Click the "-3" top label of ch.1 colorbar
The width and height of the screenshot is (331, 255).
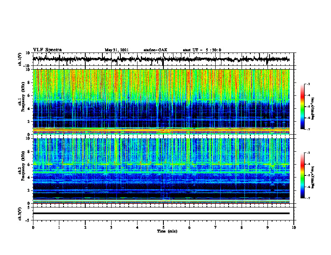pyautogui.click(x=308, y=84)
